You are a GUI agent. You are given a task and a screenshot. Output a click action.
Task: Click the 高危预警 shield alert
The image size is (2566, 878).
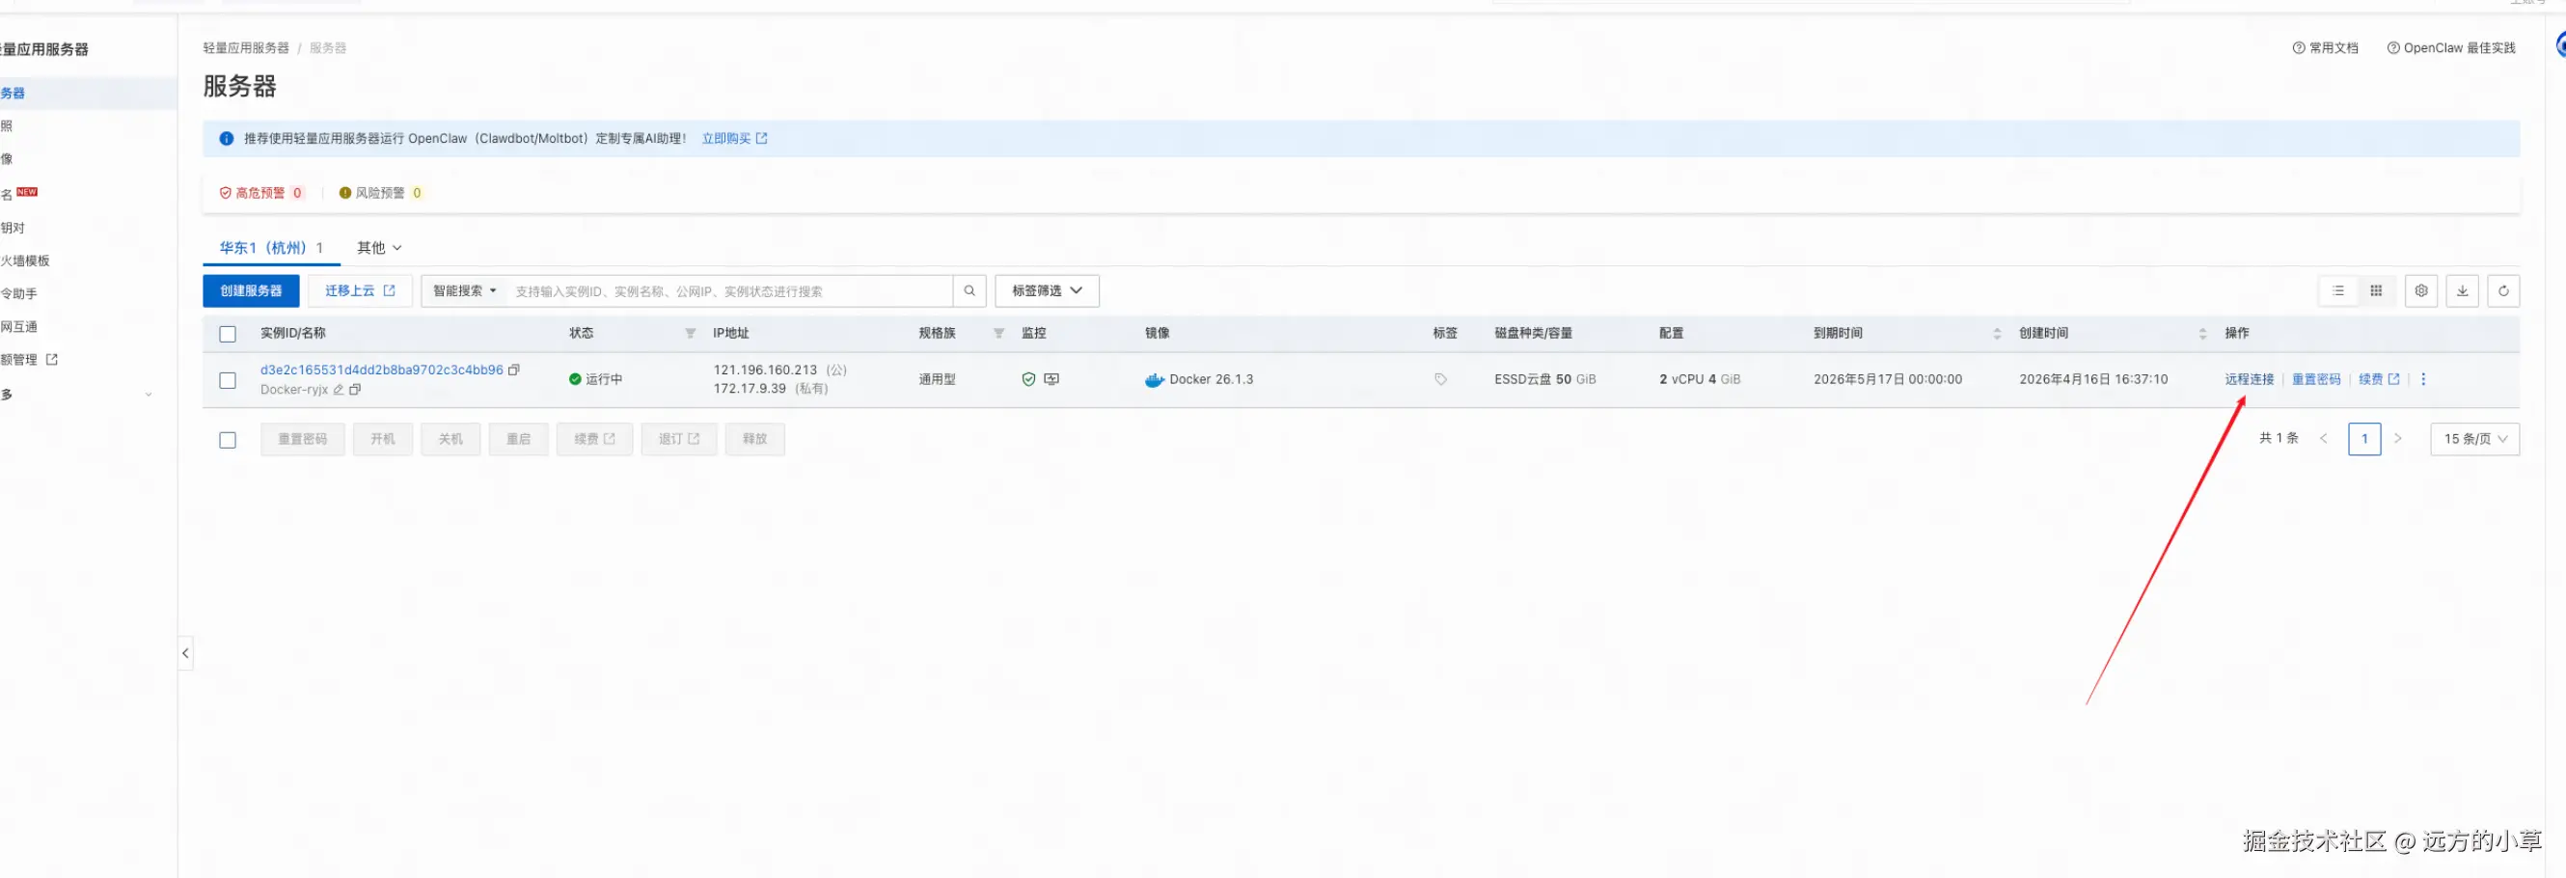click(x=261, y=193)
